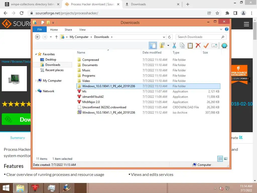Click the muted volume tray icon

[221, 188]
